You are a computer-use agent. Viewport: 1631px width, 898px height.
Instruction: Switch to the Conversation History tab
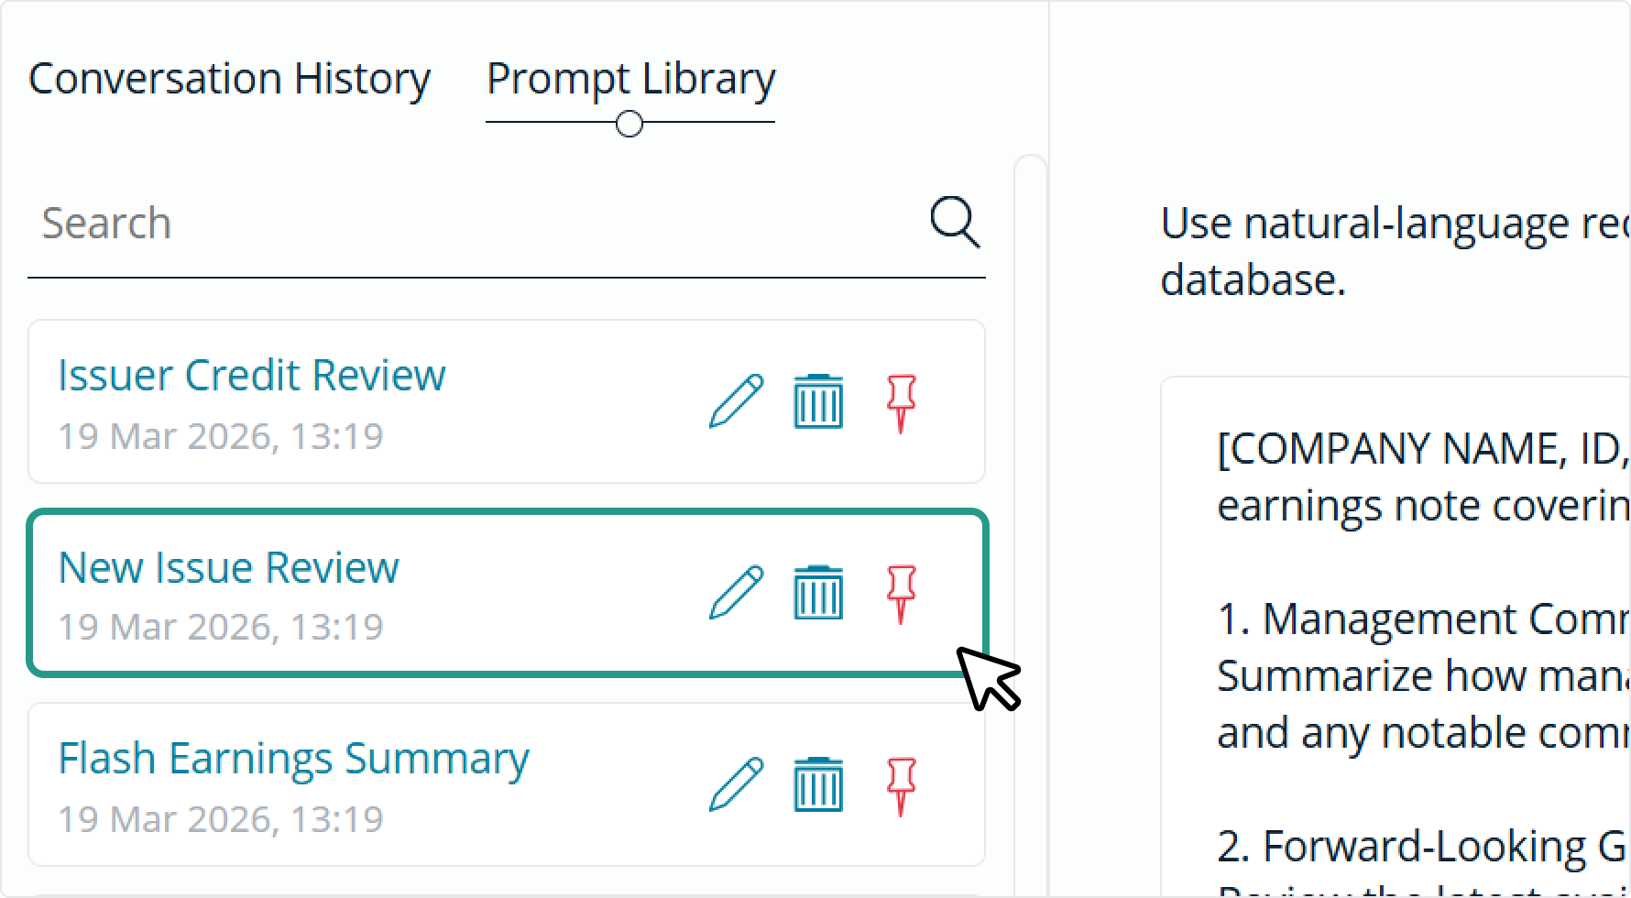coord(229,79)
